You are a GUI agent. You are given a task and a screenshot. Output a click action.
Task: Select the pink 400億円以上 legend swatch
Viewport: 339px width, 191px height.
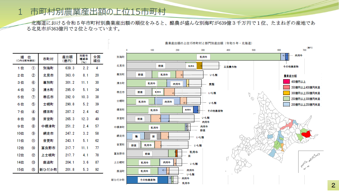click(286, 81)
